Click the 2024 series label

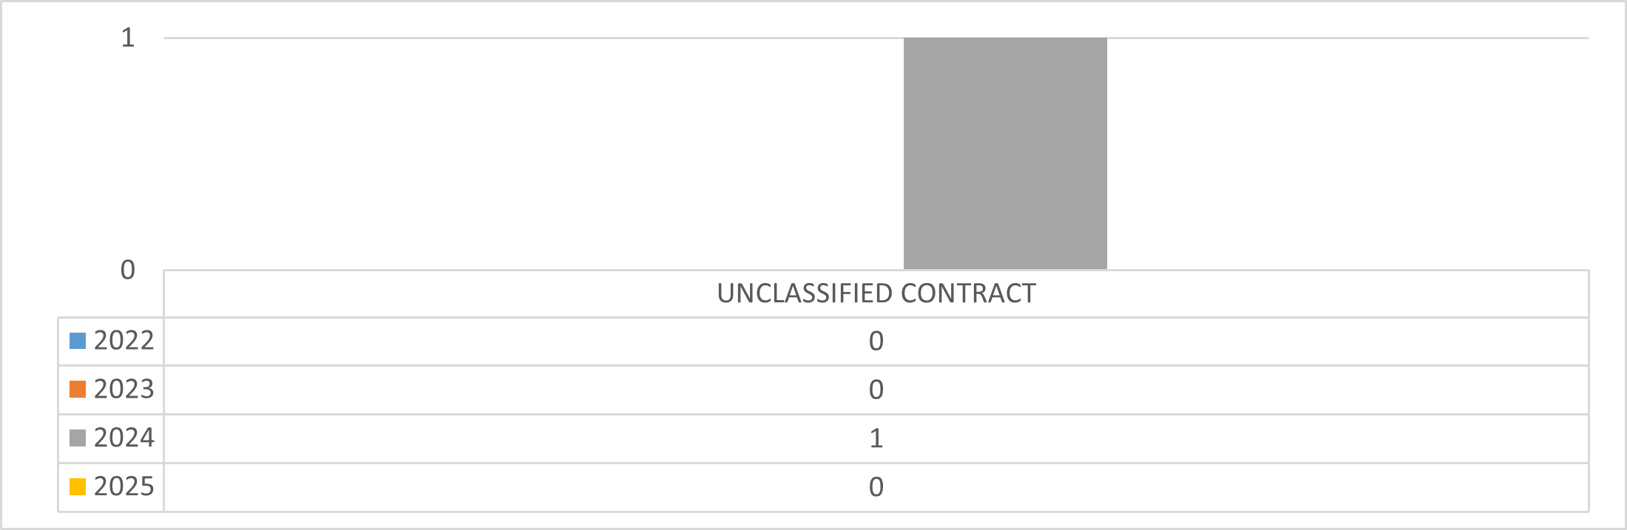pyautogui.click(x=124, y=438)
